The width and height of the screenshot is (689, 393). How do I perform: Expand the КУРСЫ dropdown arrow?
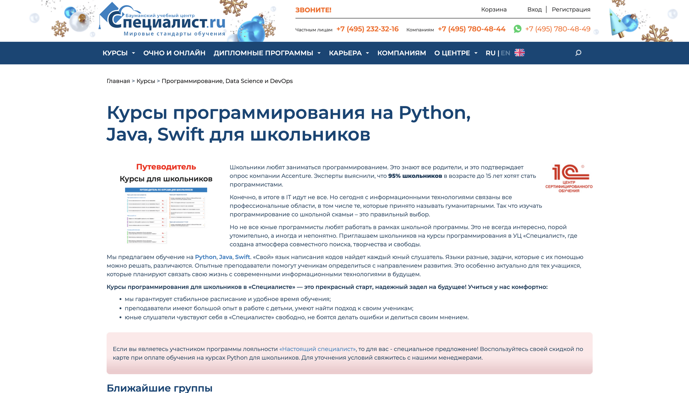tap(134, 53)
